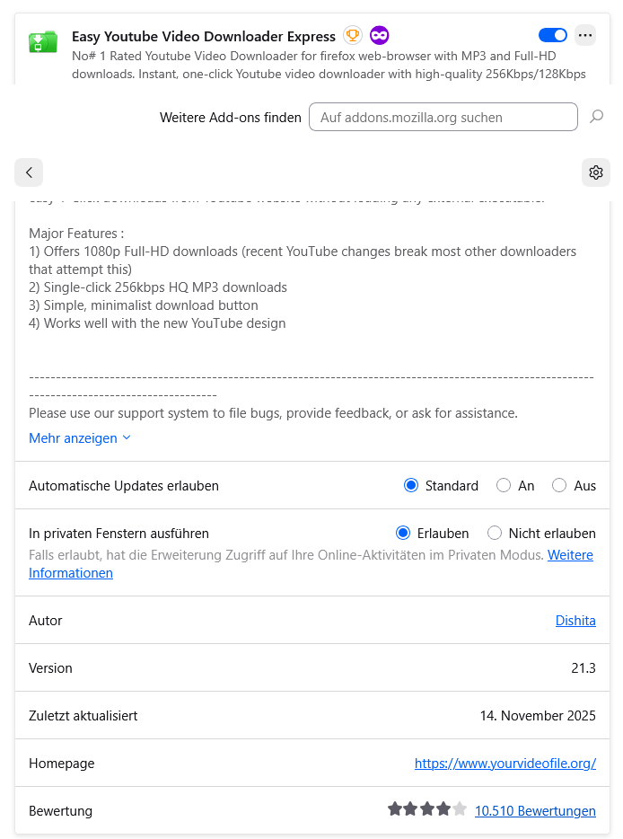Click the star rating icons
623x839 pixels.
pos(427,809)
